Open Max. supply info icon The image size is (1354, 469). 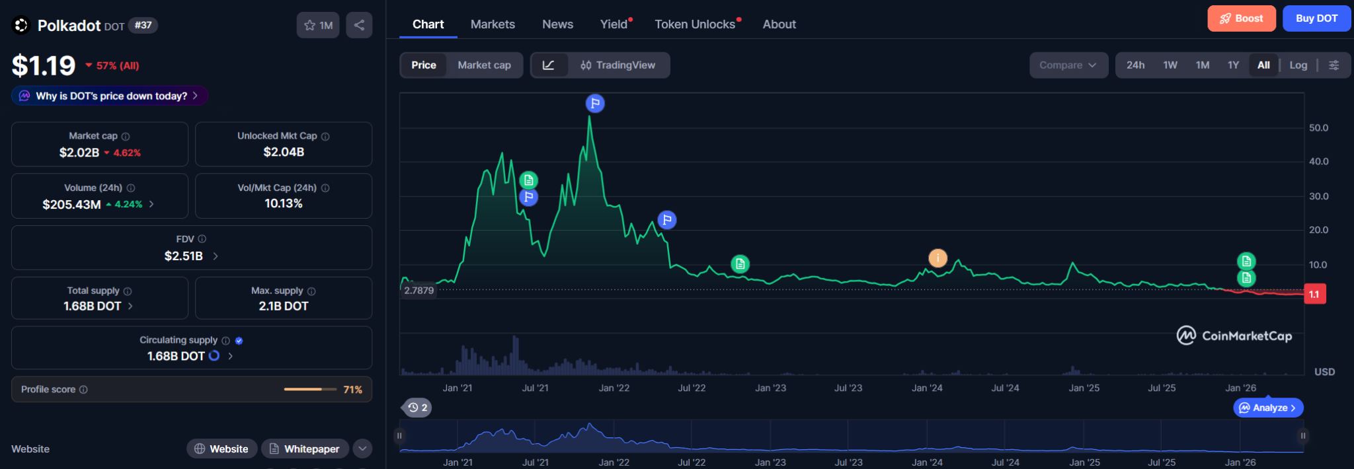[x=311, y=291]
